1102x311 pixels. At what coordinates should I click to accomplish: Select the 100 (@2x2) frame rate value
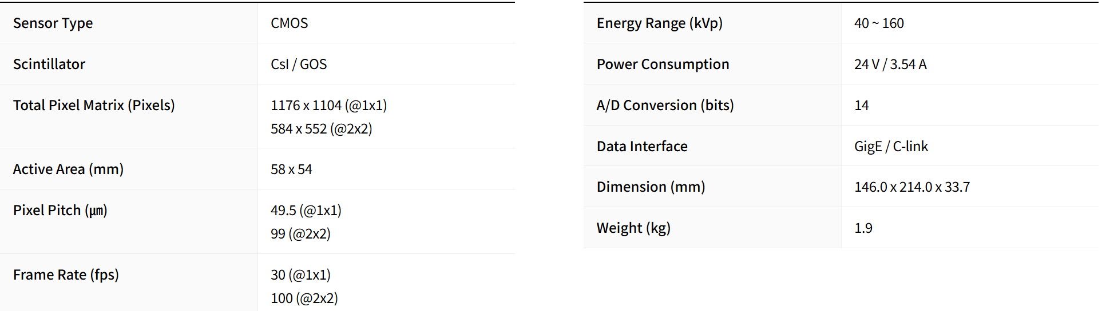304,298
